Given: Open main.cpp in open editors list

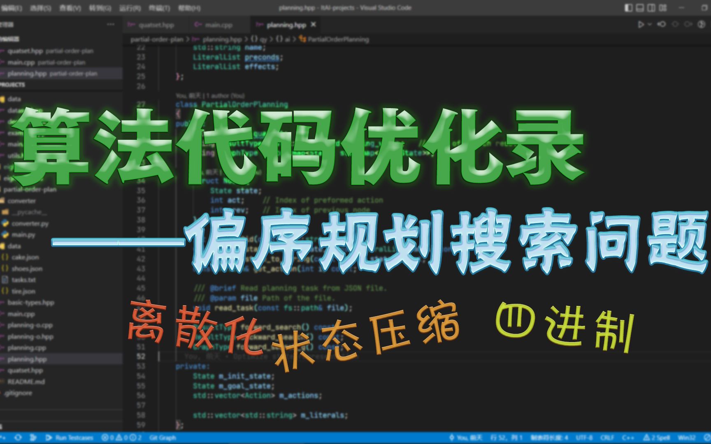Looking at the screenshot, I should click(x=62, y=62).
